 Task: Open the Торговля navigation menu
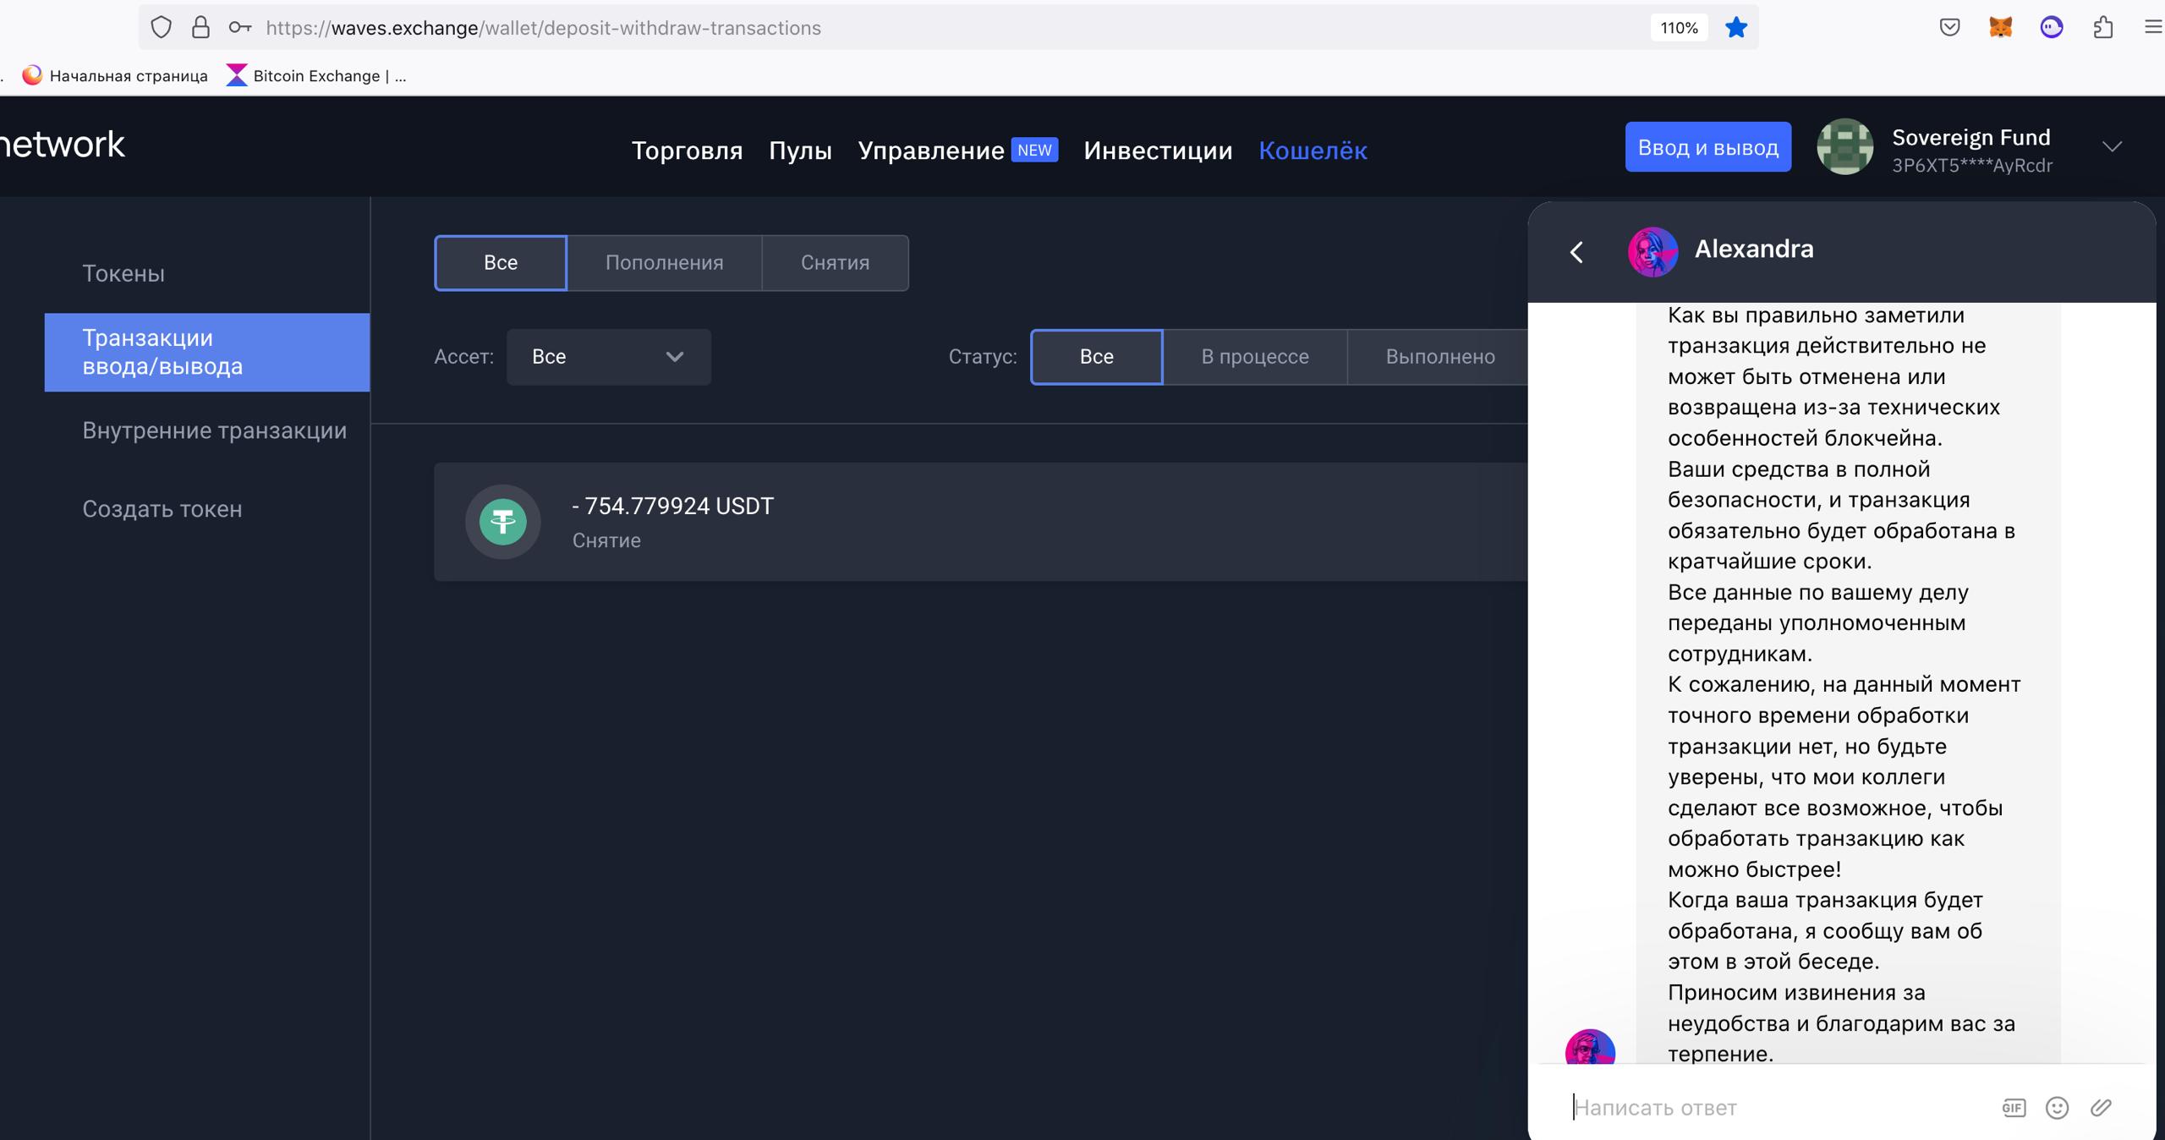(x=687, y=151)
